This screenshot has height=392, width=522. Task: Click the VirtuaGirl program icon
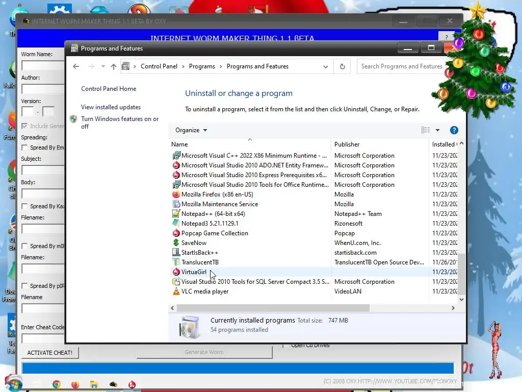click(x=176, y=272)
